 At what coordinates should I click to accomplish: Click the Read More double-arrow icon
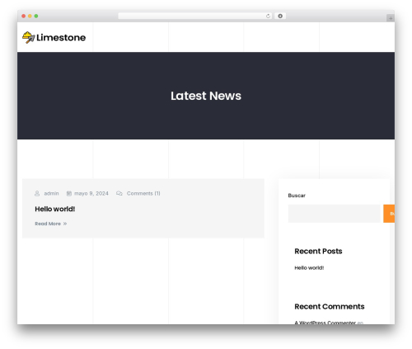pos(65,224)
